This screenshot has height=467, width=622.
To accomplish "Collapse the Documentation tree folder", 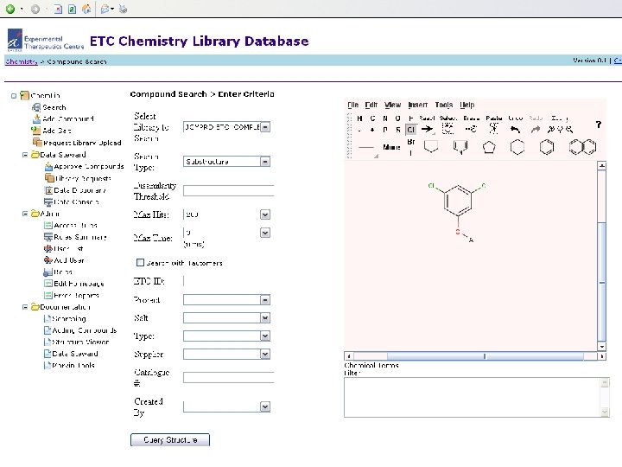I will tap(25, 307).
